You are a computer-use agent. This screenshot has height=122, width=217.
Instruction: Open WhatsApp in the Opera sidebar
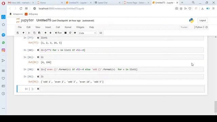tap(3, 43)
